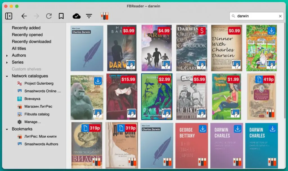
Task: Click the 419р price badge
Action: coord(269,79)
